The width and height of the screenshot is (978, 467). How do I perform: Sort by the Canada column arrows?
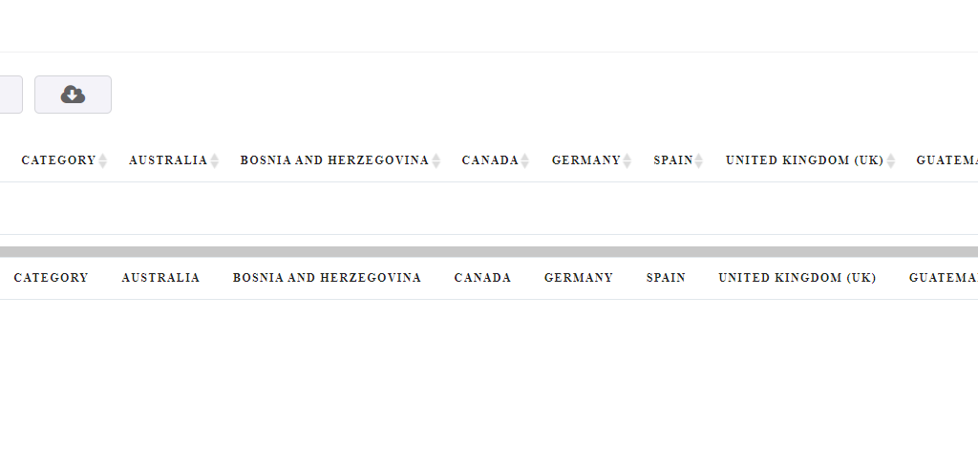click(525, 160)
